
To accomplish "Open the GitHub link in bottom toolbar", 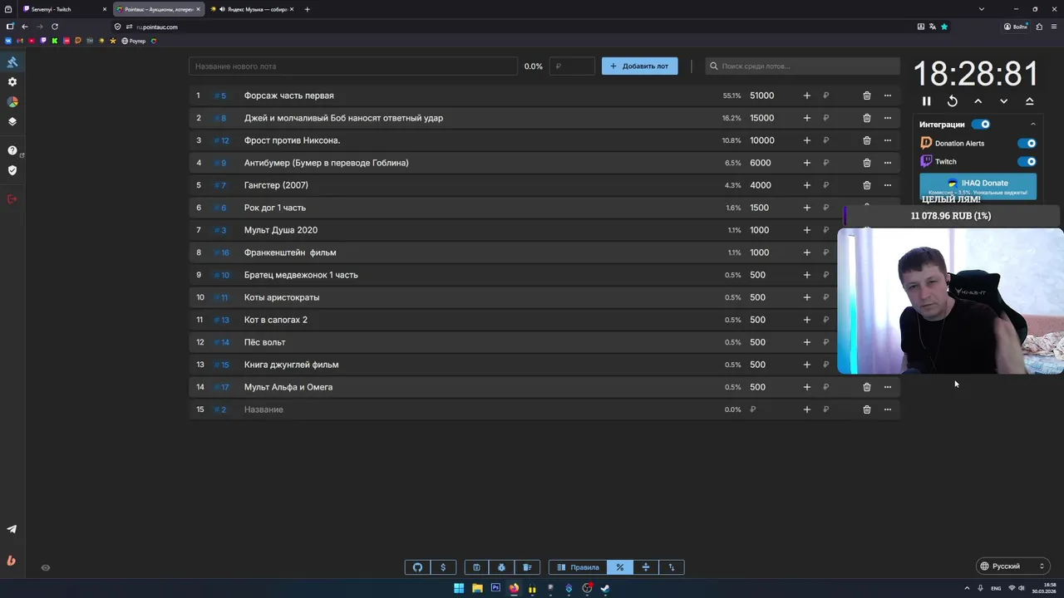I will coord(417,567).
